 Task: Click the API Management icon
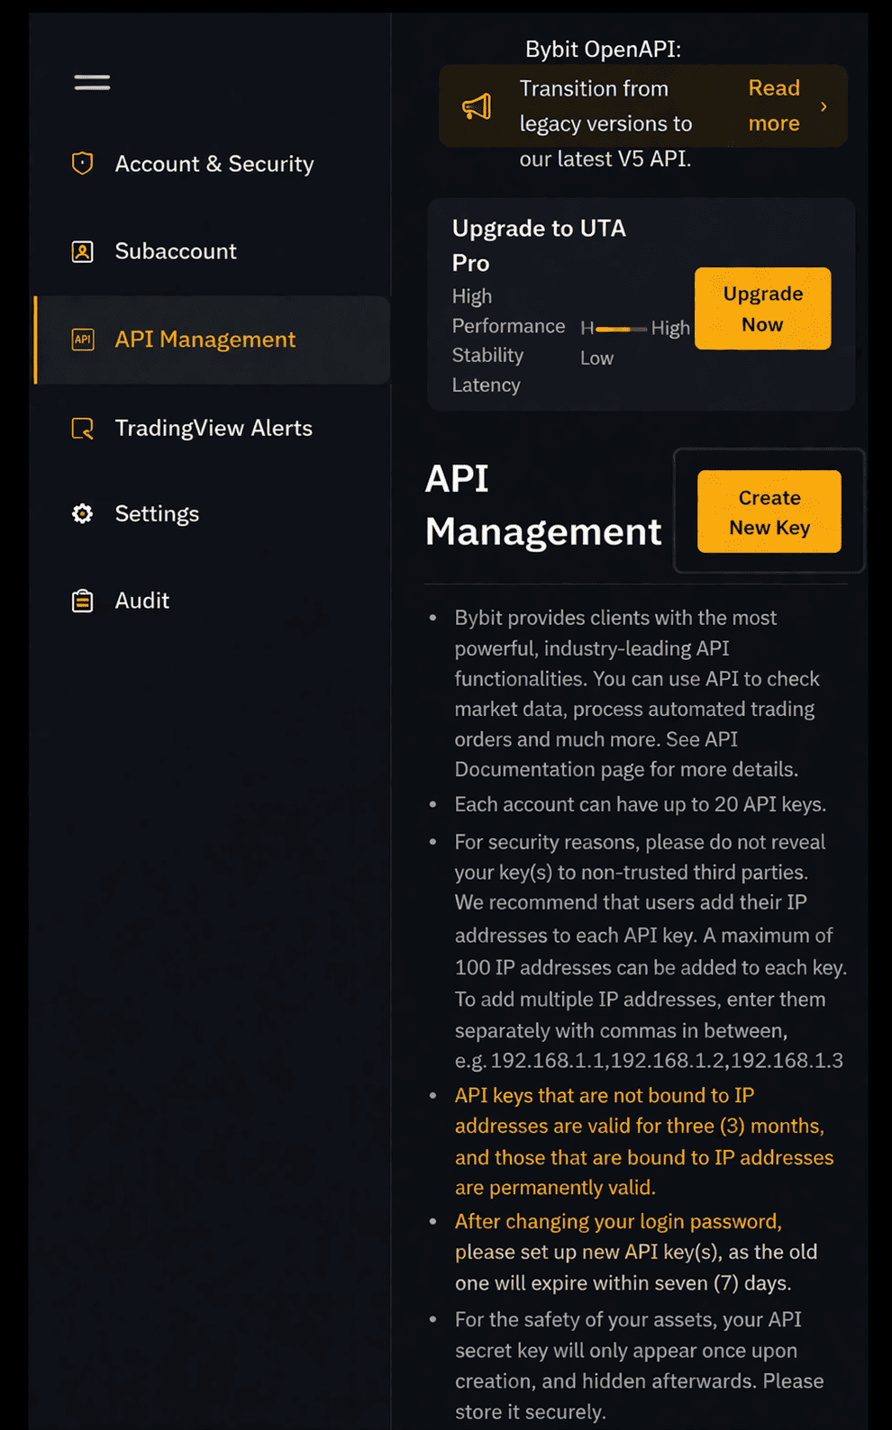[x=82, y=339]
